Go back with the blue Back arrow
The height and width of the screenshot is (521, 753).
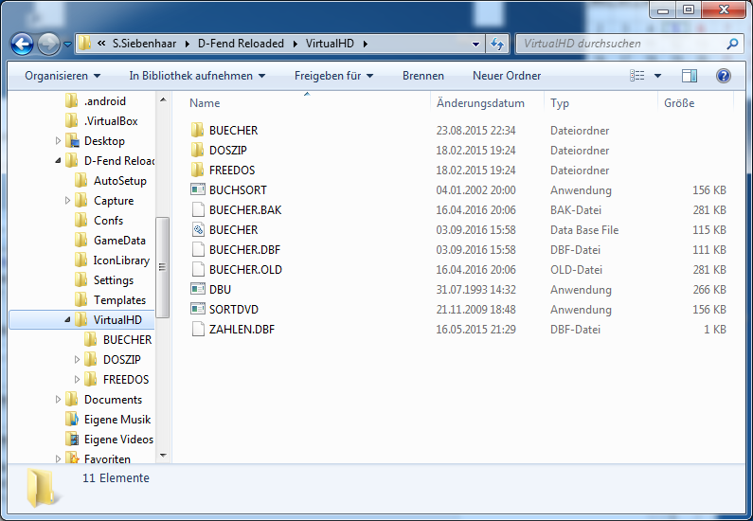[x=22, y=44]
